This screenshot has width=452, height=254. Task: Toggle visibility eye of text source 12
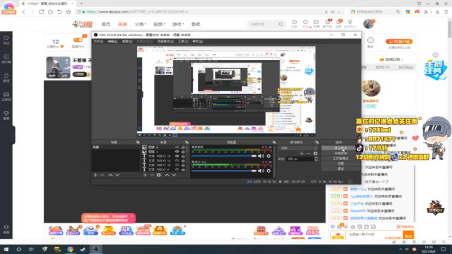(177, 156)
